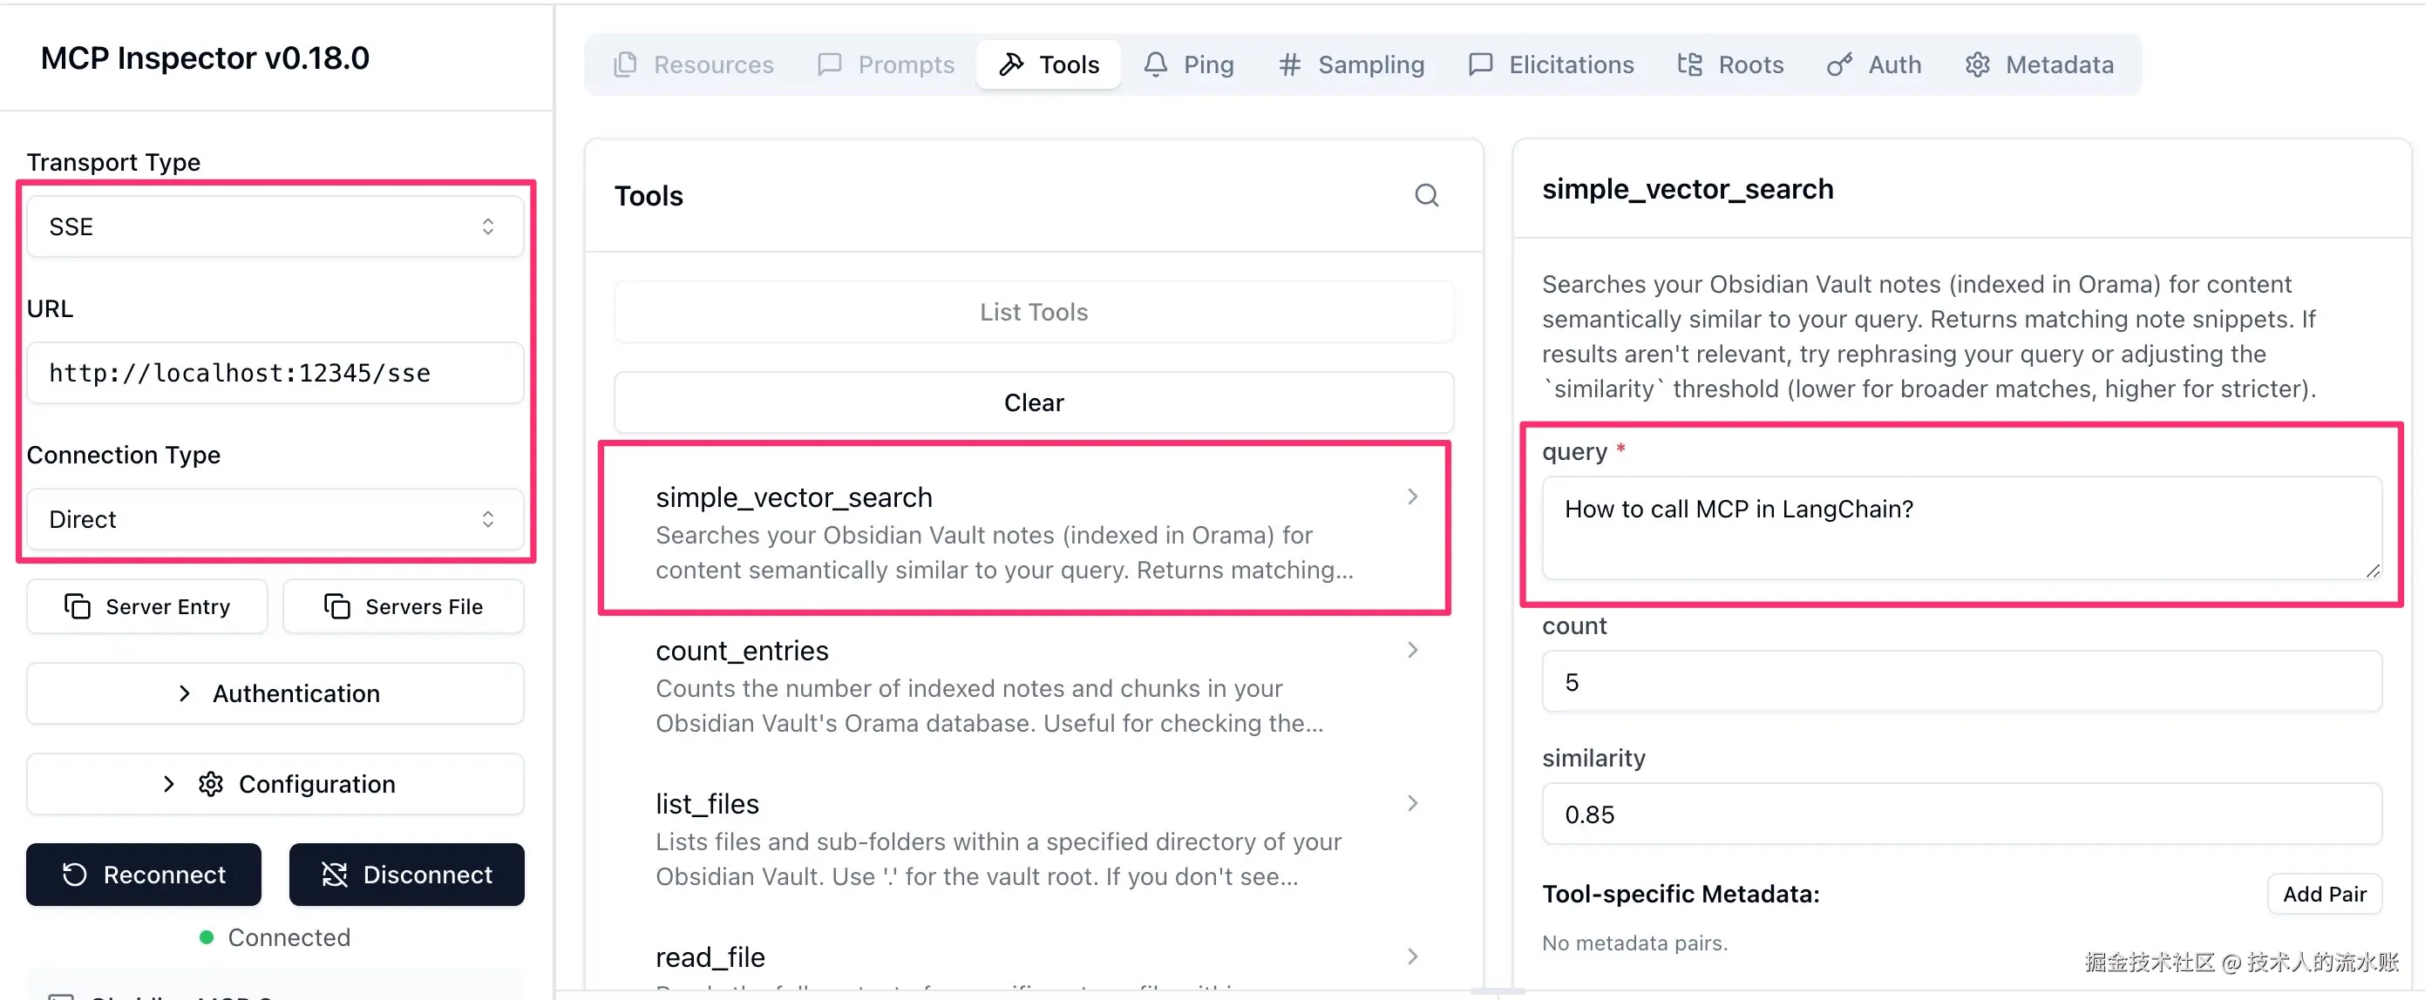The image size is (2425, 1000).
Task: Open the Transport Type SSE dropdown
Action: pyautogui.click(x=275, y=226)
